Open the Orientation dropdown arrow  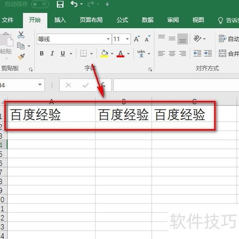[204, 39]
